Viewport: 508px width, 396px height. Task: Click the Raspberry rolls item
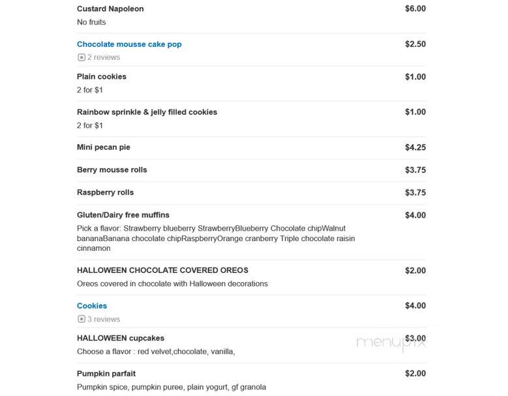105,193
